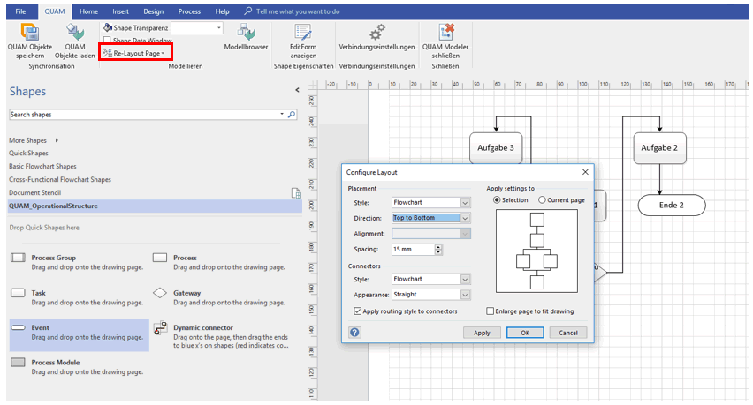Uncheck Apply routing style to connectors

tap(357, 311)
